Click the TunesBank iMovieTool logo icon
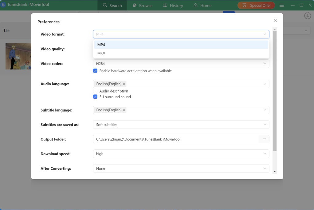This screenshot has width=314, height=210. pos(3,5)
